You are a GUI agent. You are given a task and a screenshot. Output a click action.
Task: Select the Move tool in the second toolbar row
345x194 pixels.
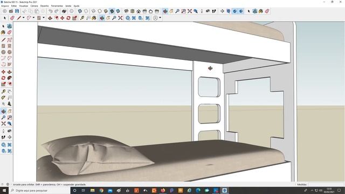[63, 18]
